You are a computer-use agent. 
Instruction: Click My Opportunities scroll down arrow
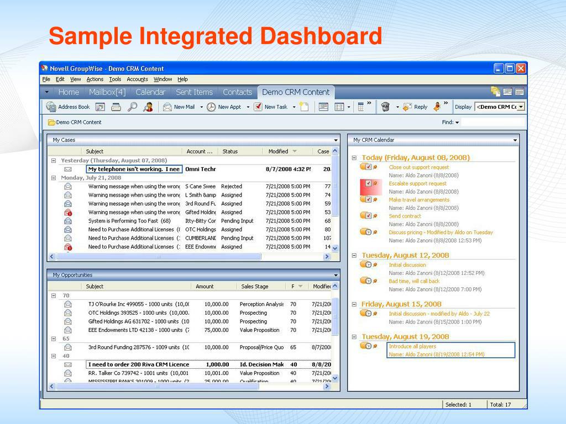tap(334, 378)
